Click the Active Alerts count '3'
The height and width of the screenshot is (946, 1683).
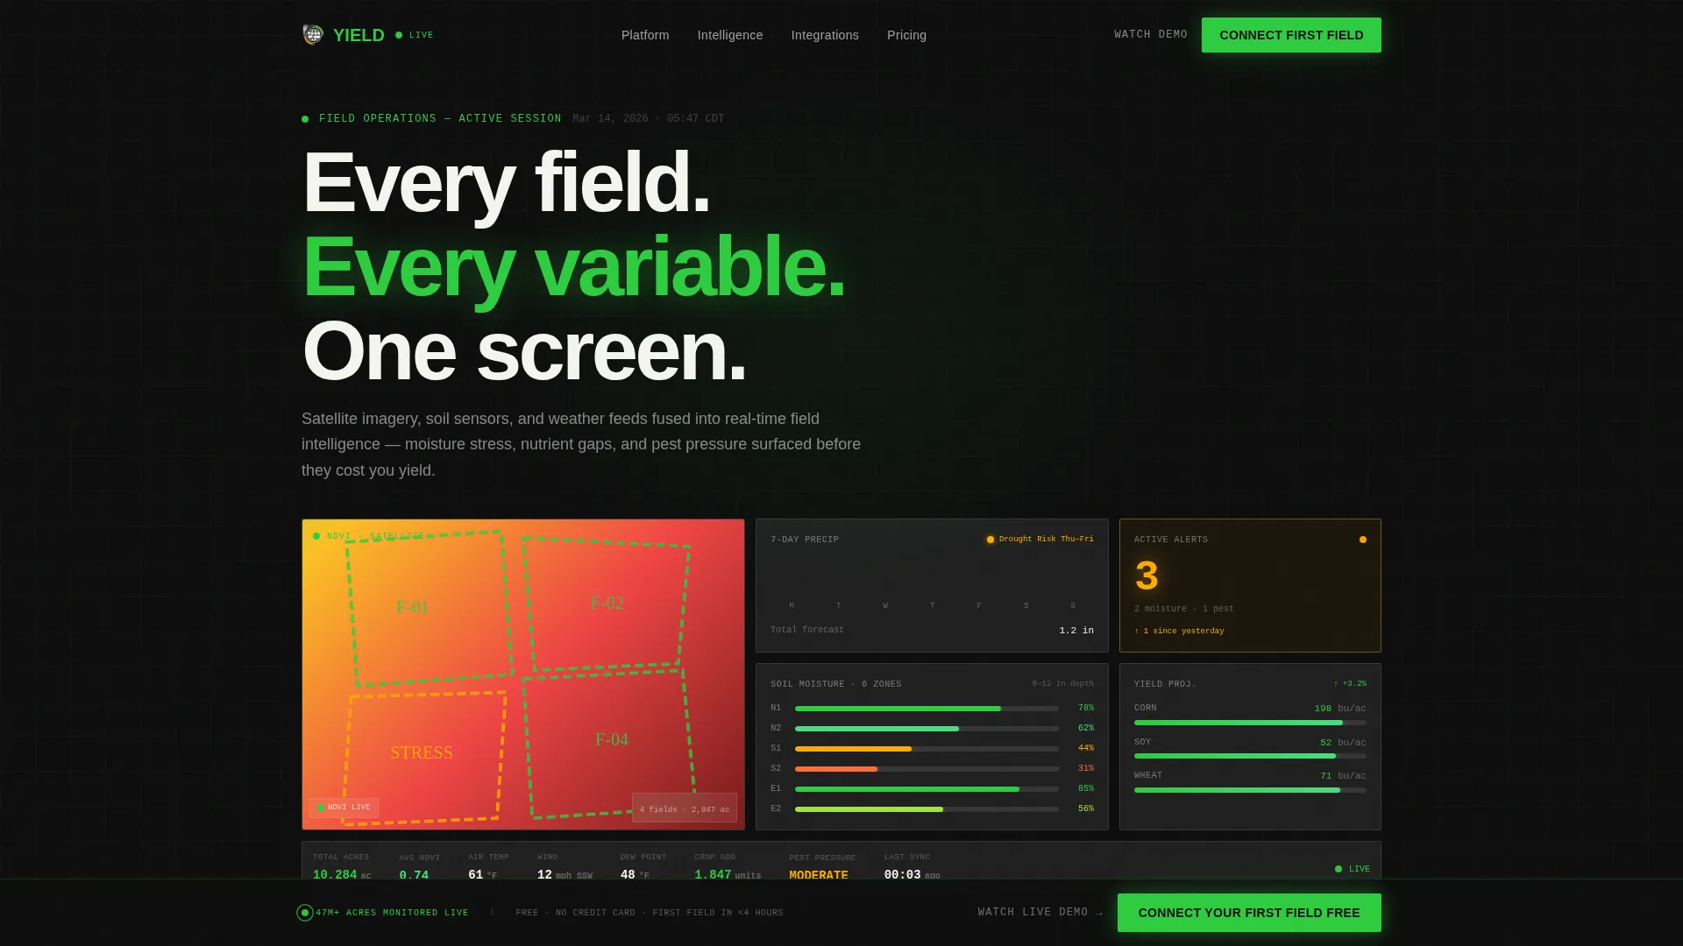point(1147,576)
